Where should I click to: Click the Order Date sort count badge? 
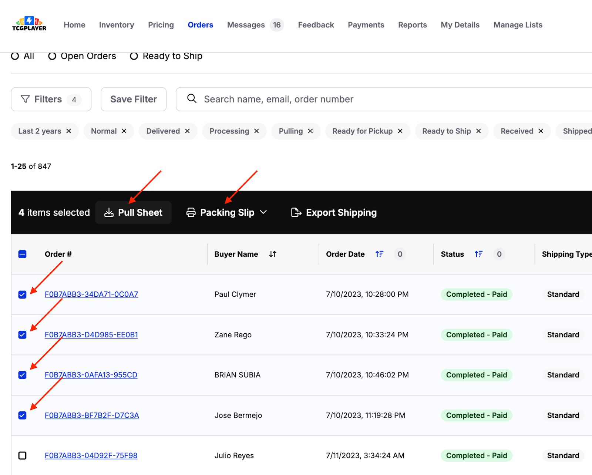(400, 254)
